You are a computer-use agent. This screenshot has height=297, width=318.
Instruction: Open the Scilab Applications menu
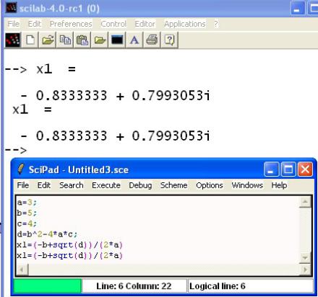185,24
